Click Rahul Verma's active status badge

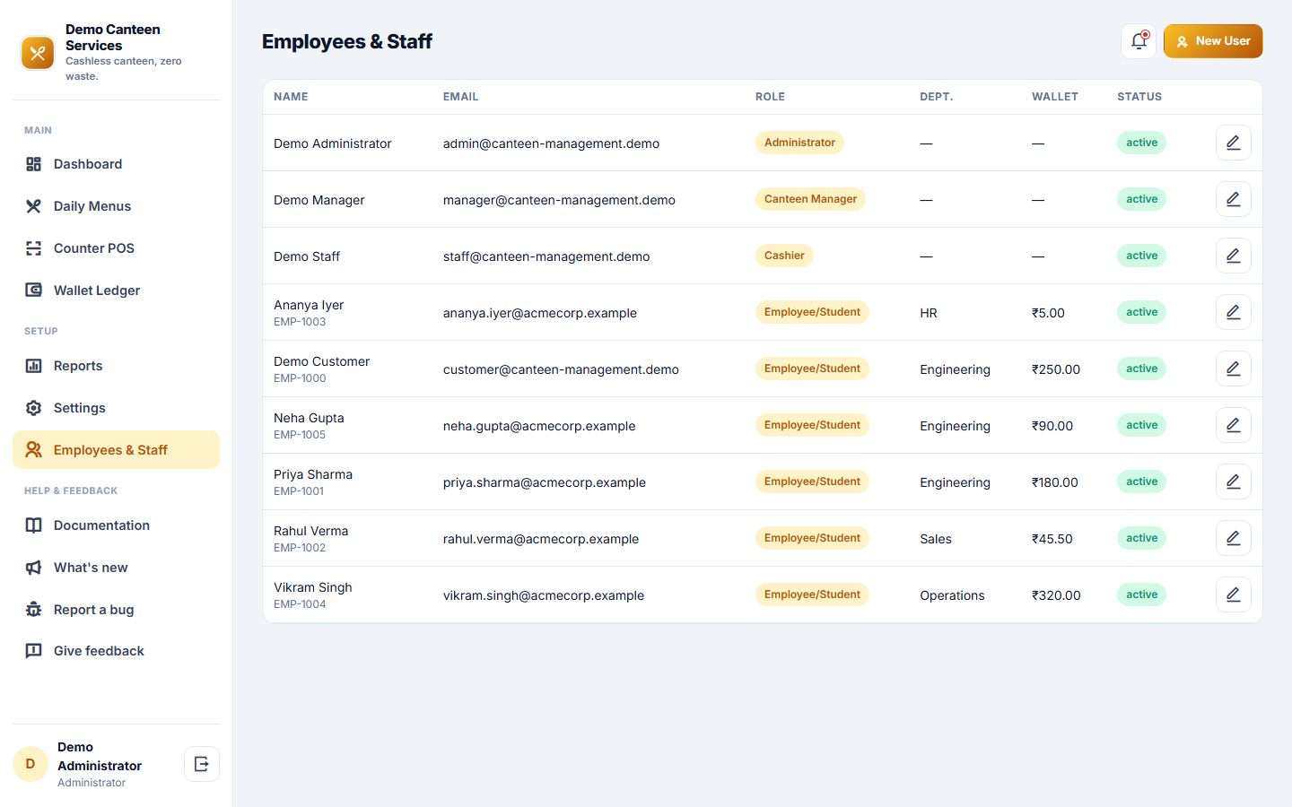point(1141,538)
